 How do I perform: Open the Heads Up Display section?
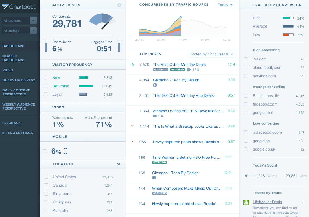pos(19,80)
